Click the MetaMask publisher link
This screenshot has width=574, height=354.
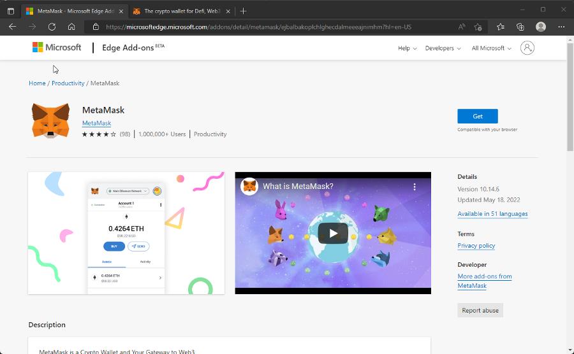[97, 123]
